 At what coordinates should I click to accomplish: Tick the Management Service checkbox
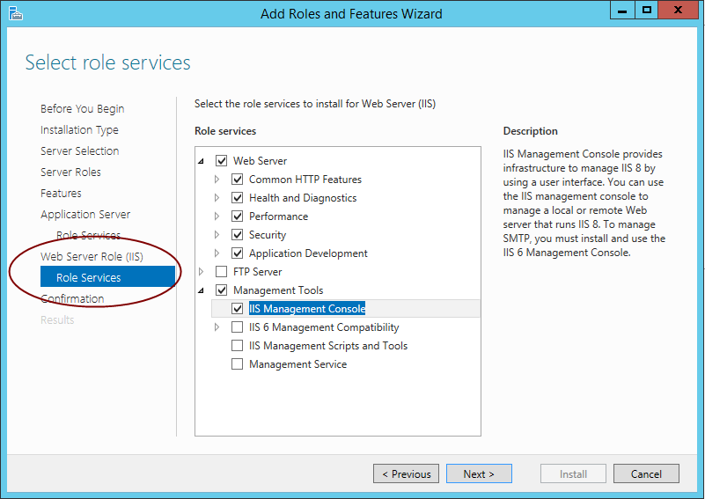[237, 364]
